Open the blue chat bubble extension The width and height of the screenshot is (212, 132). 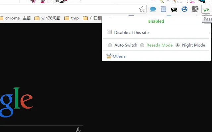(153, 9)
